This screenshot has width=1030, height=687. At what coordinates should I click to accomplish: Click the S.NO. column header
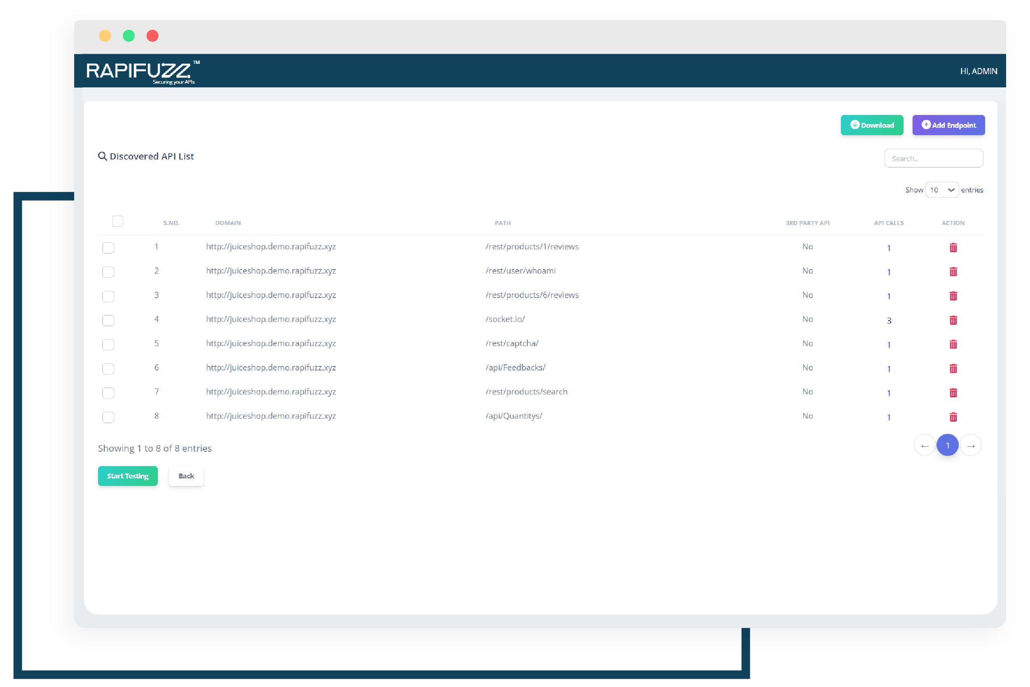click(171, 223)
